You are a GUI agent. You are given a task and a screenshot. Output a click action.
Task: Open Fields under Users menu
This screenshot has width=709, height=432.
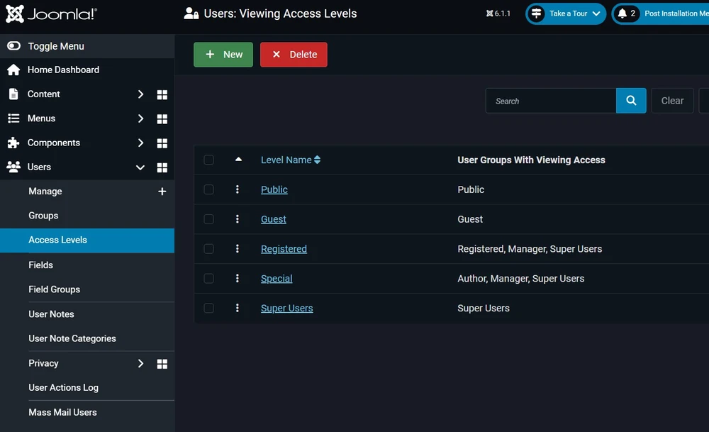tap(40, 265)
